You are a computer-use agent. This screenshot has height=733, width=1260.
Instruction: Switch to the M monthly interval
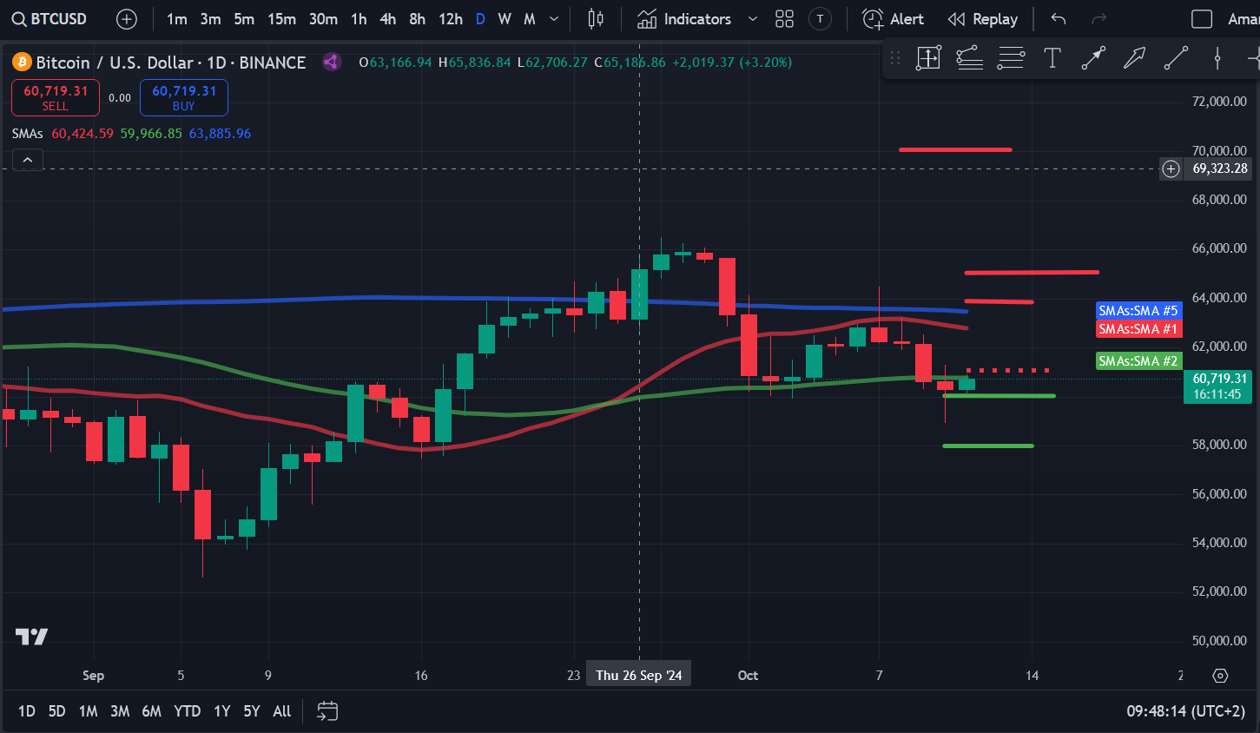pyautogui.click(x=530, y=19)
